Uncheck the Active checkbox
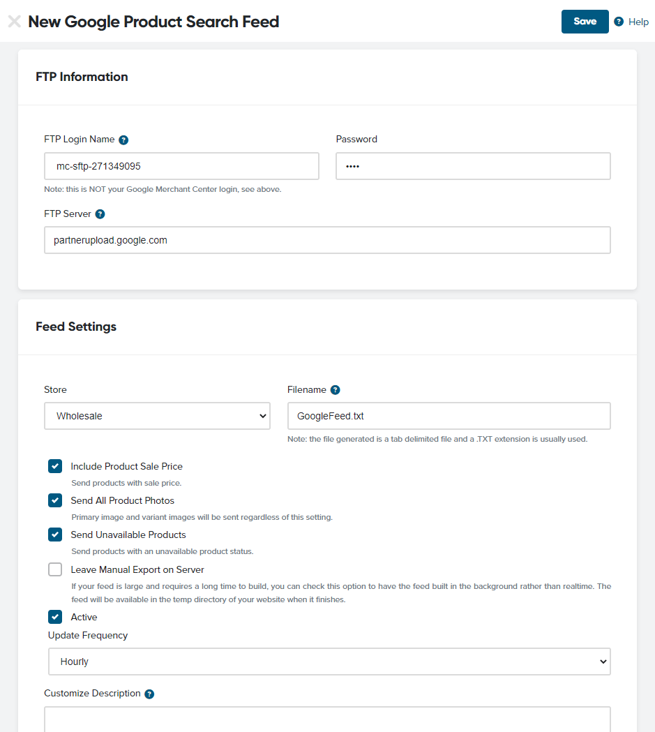The width and height of the screenshot is (655, 732). (55, 617)
